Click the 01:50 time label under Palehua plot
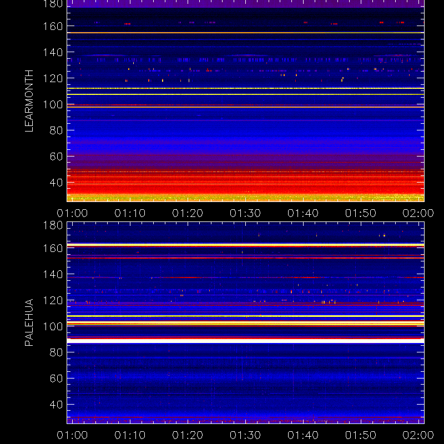This screenshot has width=444, height=444. point(360,435)
